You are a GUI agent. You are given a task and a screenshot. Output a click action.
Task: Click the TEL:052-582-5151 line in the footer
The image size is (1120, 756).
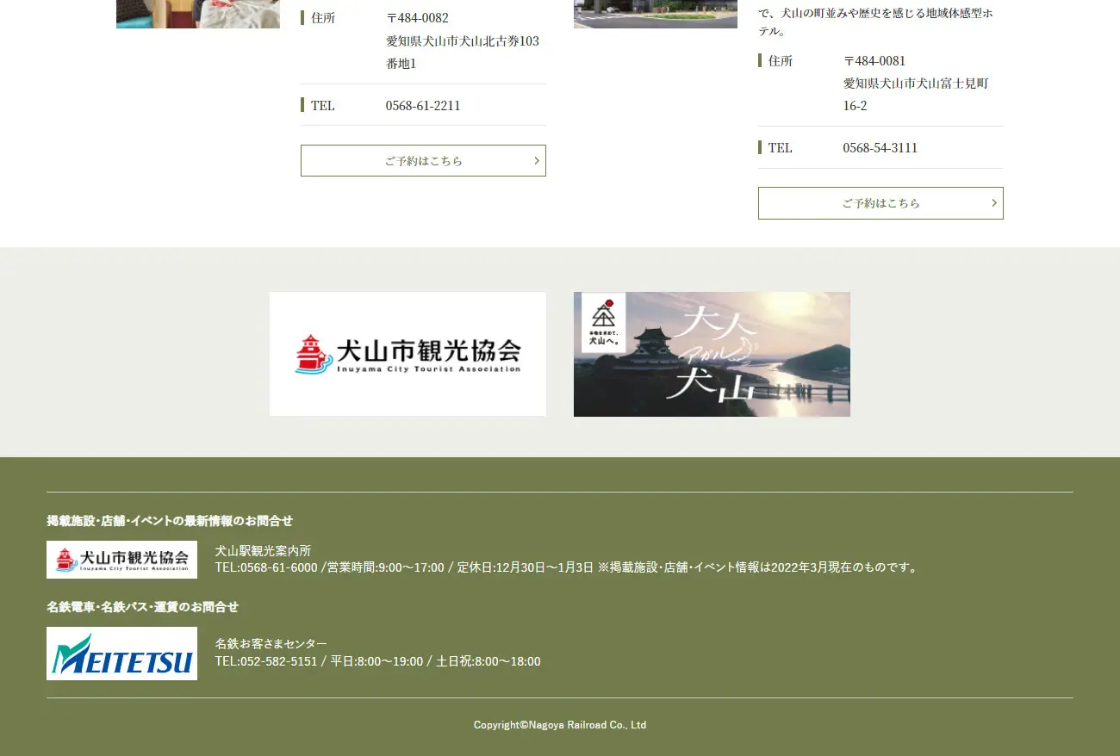(x=378, y=661)
